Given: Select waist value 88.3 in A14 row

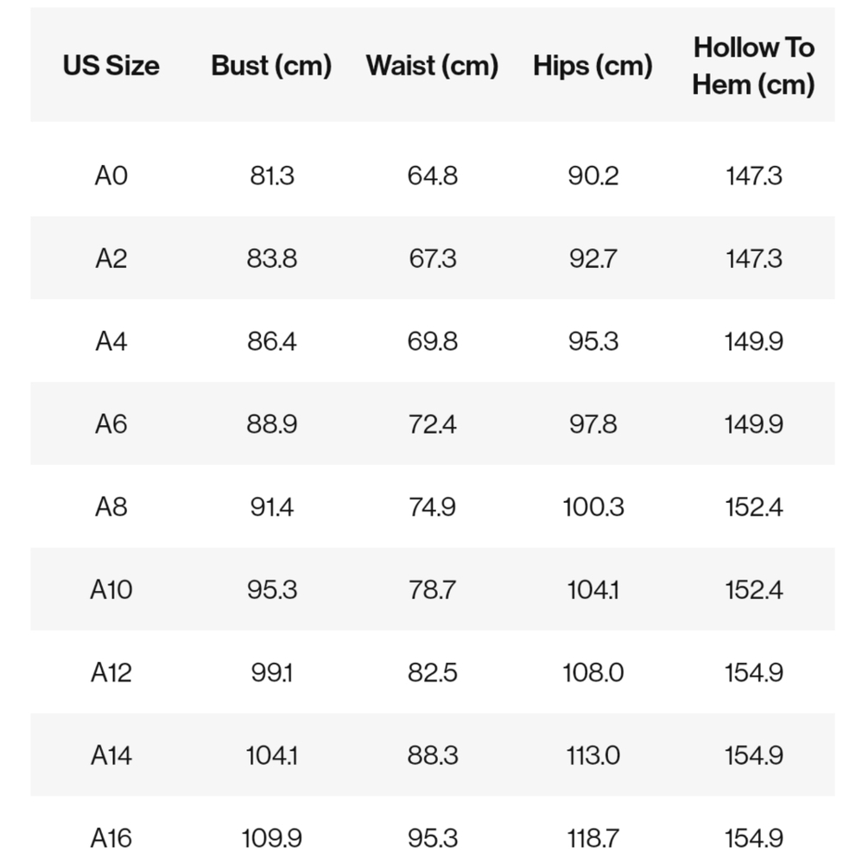Looking at the screenshot, I should click(433, 755).
